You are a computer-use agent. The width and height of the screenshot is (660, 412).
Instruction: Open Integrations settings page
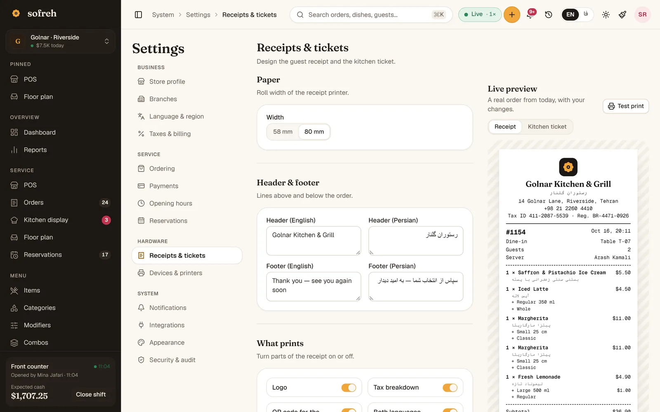[x=187, y=325]
